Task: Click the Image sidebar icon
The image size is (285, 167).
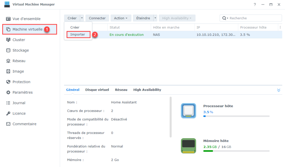Action: [x=8, y=71]
